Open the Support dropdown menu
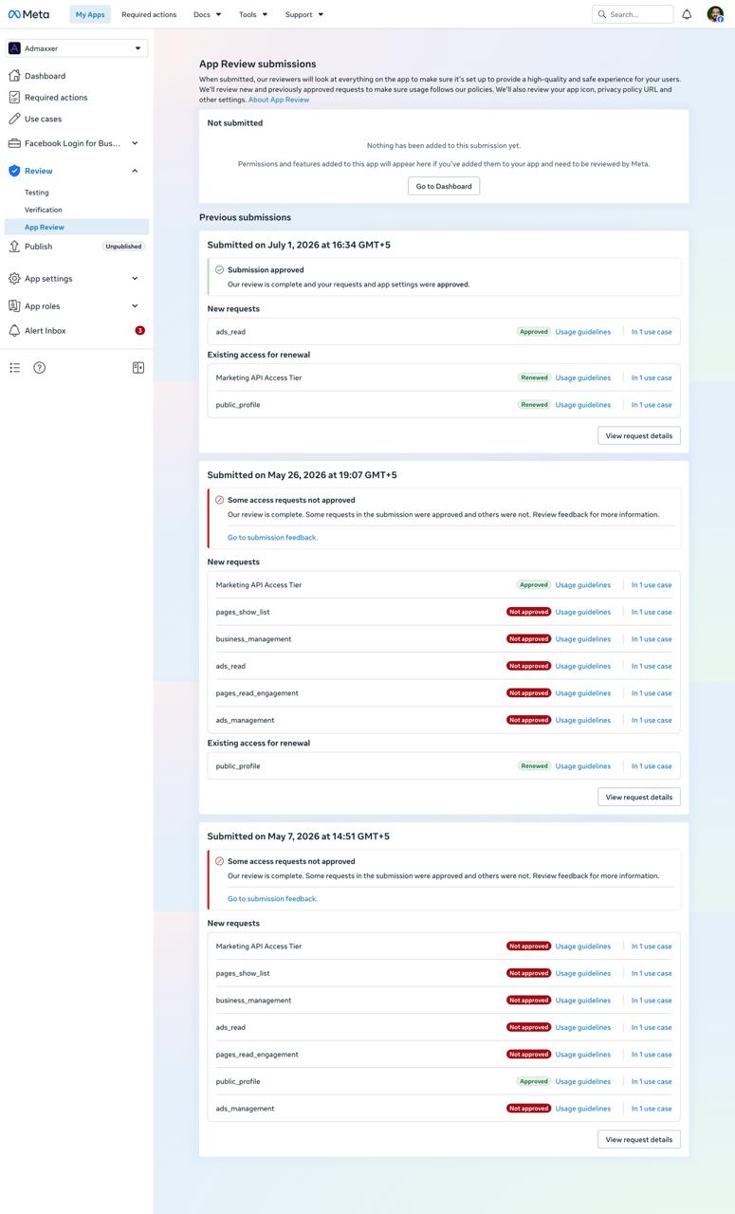 pos(304,14)
